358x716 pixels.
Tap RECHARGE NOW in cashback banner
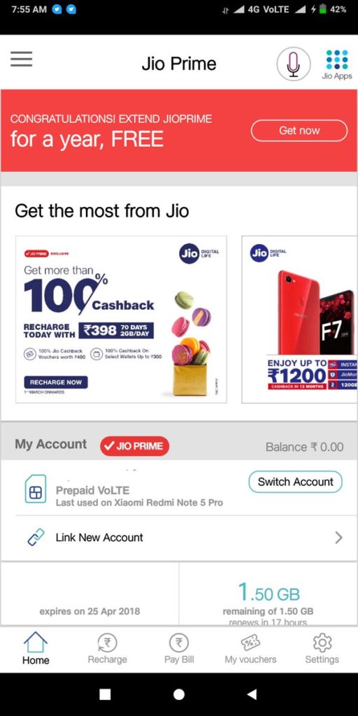(x=56, y=382)
